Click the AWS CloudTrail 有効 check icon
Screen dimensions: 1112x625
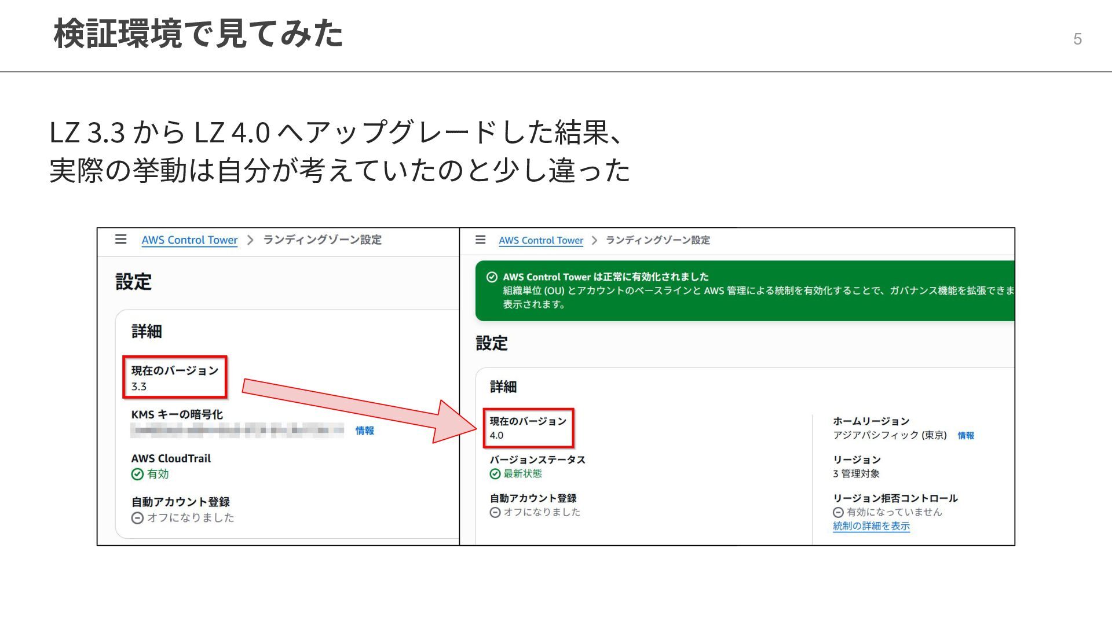click(137, 474)
